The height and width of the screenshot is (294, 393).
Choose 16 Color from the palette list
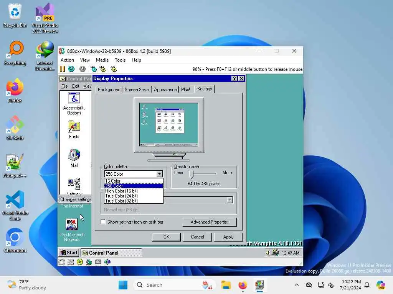(x=134, y=181)
